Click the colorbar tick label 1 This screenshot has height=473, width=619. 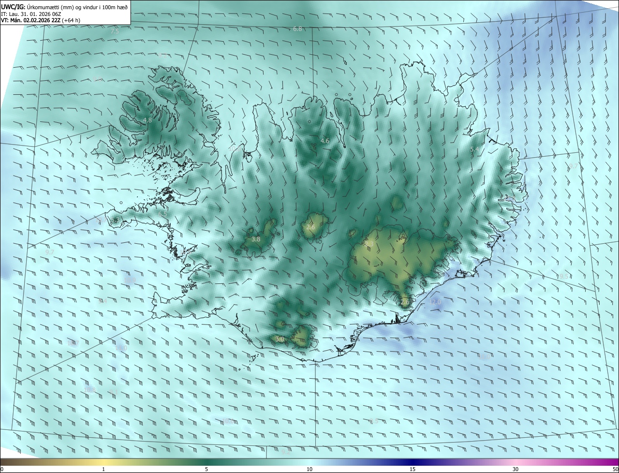103,470
